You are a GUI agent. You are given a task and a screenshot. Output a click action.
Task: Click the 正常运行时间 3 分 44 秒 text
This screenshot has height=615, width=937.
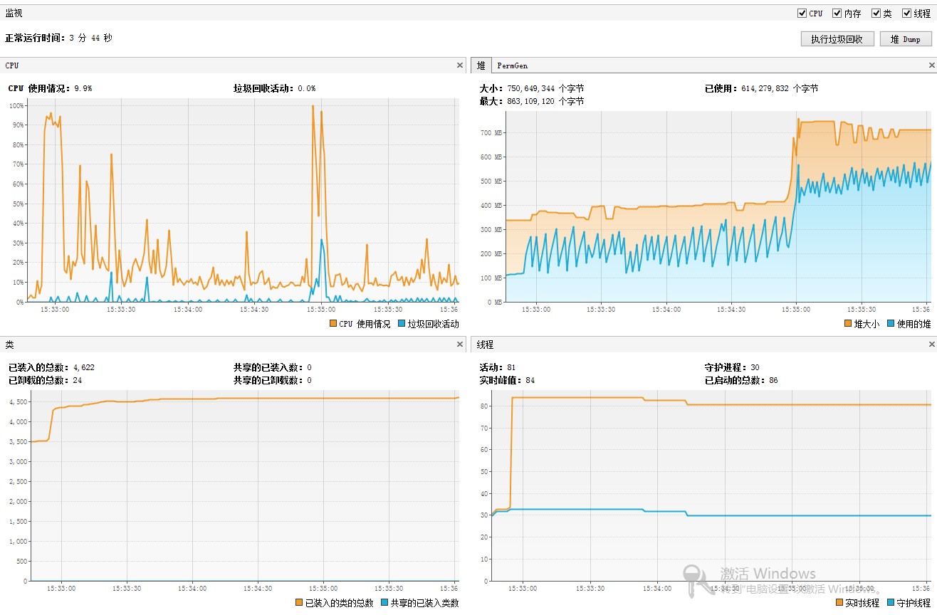click(x=58, y=38)
